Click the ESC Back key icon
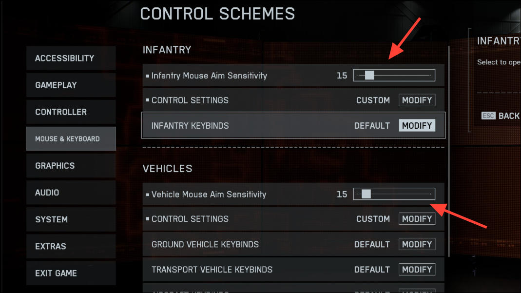 (x=488, y=116)
